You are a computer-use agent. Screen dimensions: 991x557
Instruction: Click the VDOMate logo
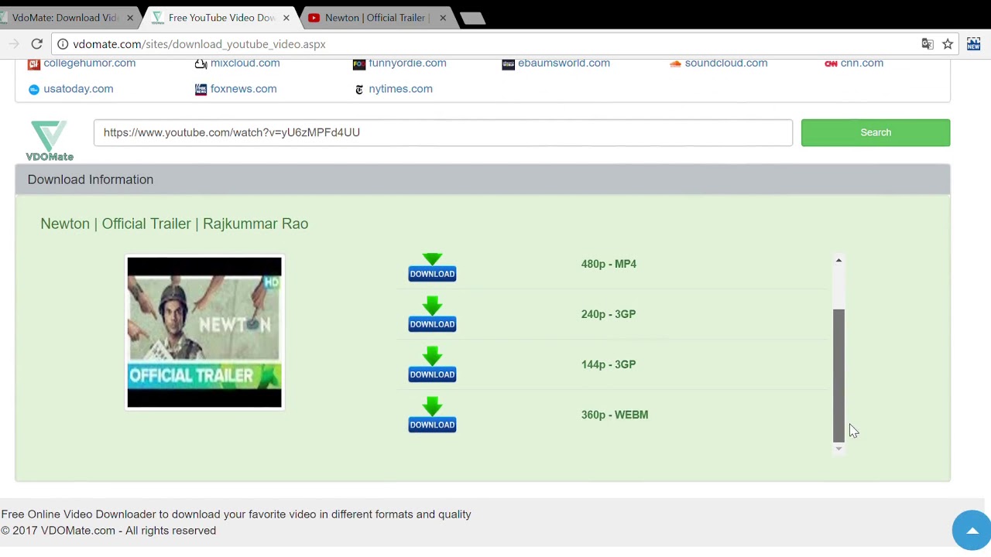pos(50,141)
